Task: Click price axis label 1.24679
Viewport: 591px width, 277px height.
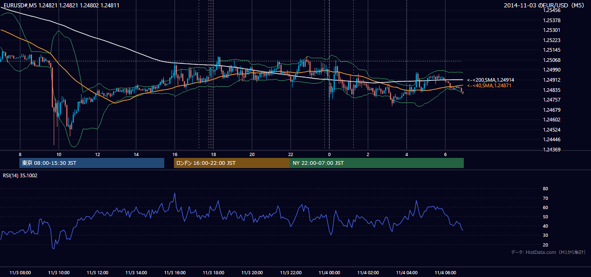Action: coord(552,110)
